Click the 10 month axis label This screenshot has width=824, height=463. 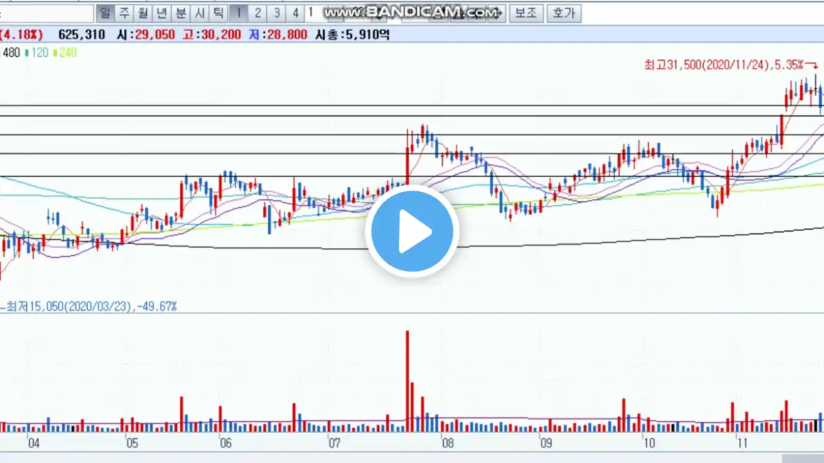pyautogui.click(x=649, y=442)
